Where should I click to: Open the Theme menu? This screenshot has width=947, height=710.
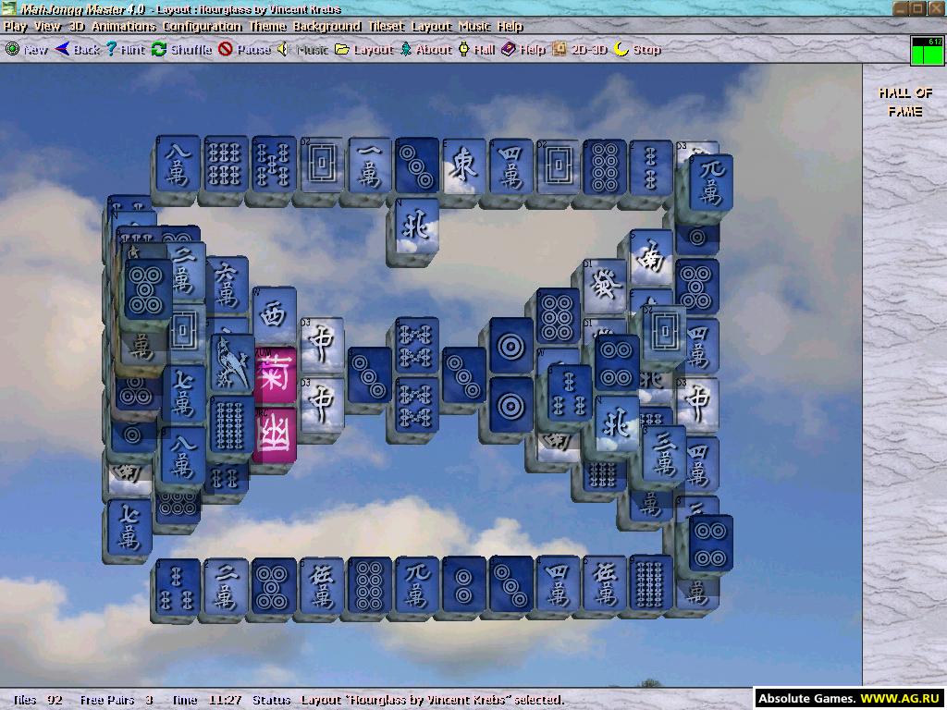pyautogui.click(x=267, y=27)
